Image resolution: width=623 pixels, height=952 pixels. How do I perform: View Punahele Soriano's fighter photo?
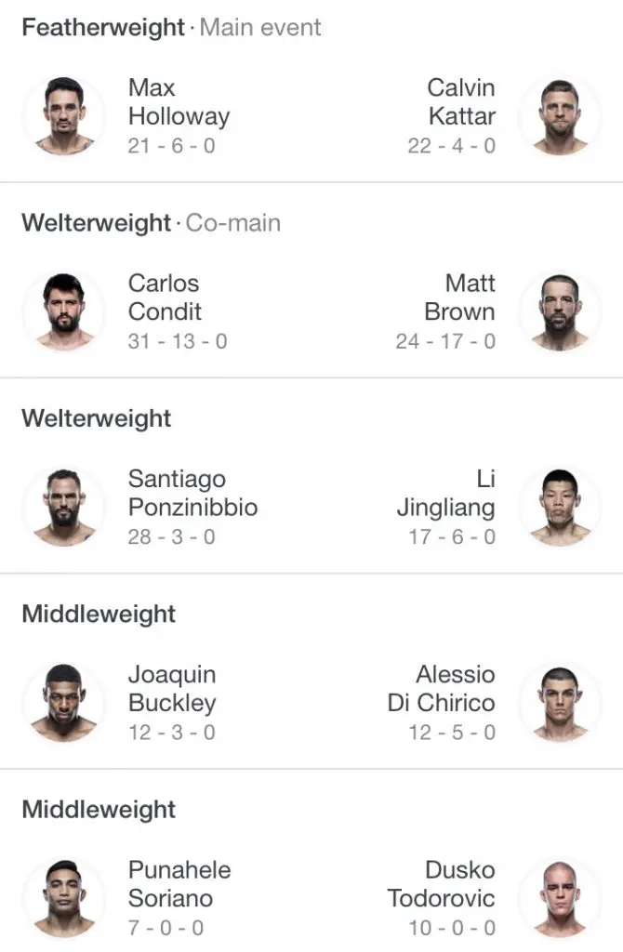64,898
